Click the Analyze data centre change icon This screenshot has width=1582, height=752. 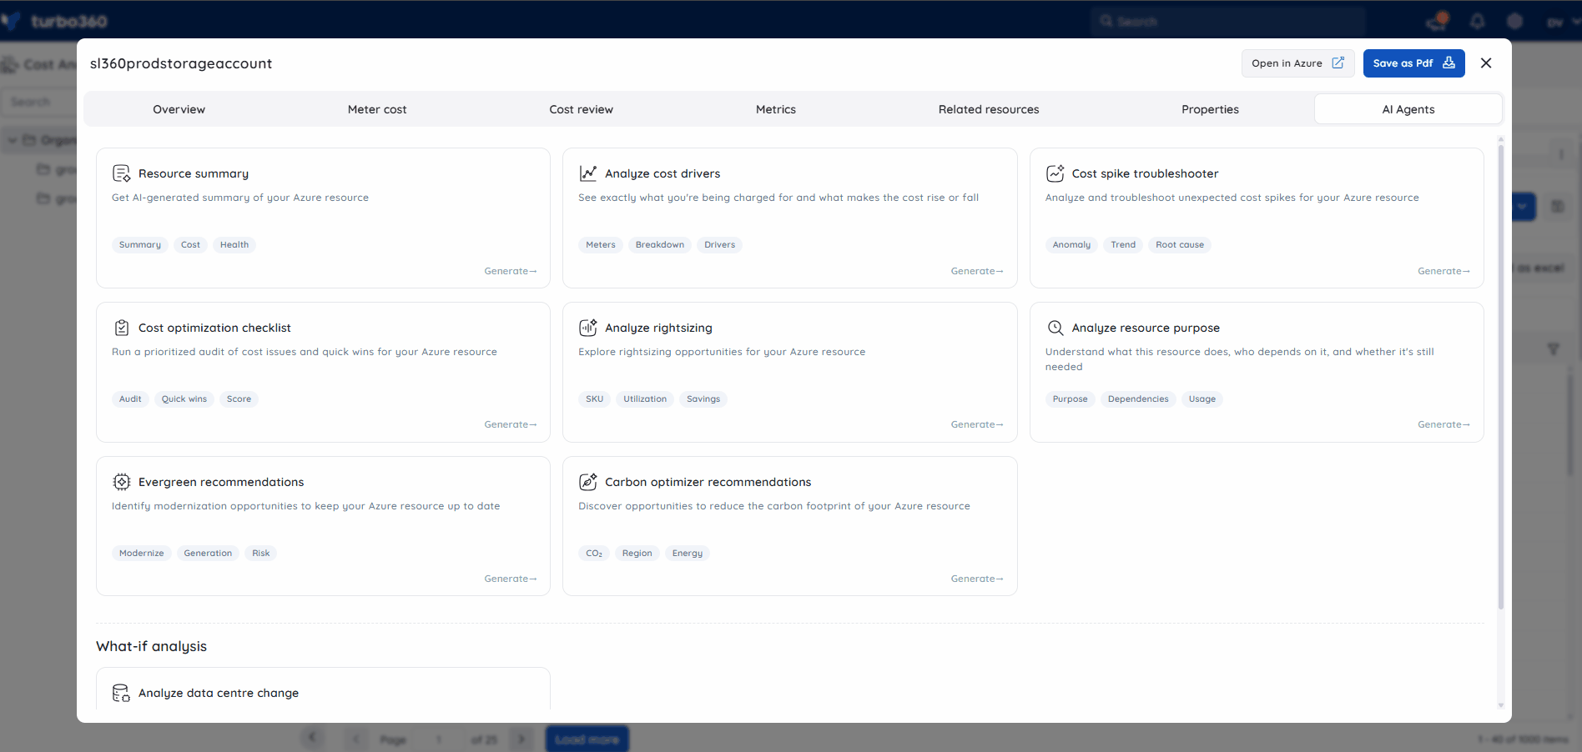pyautogui.click(x=122, y=693)
